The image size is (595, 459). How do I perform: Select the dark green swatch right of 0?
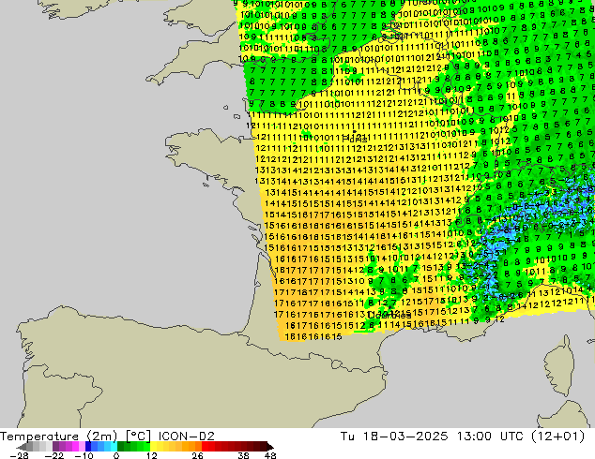pyautogui.click(x=121, y=447)
